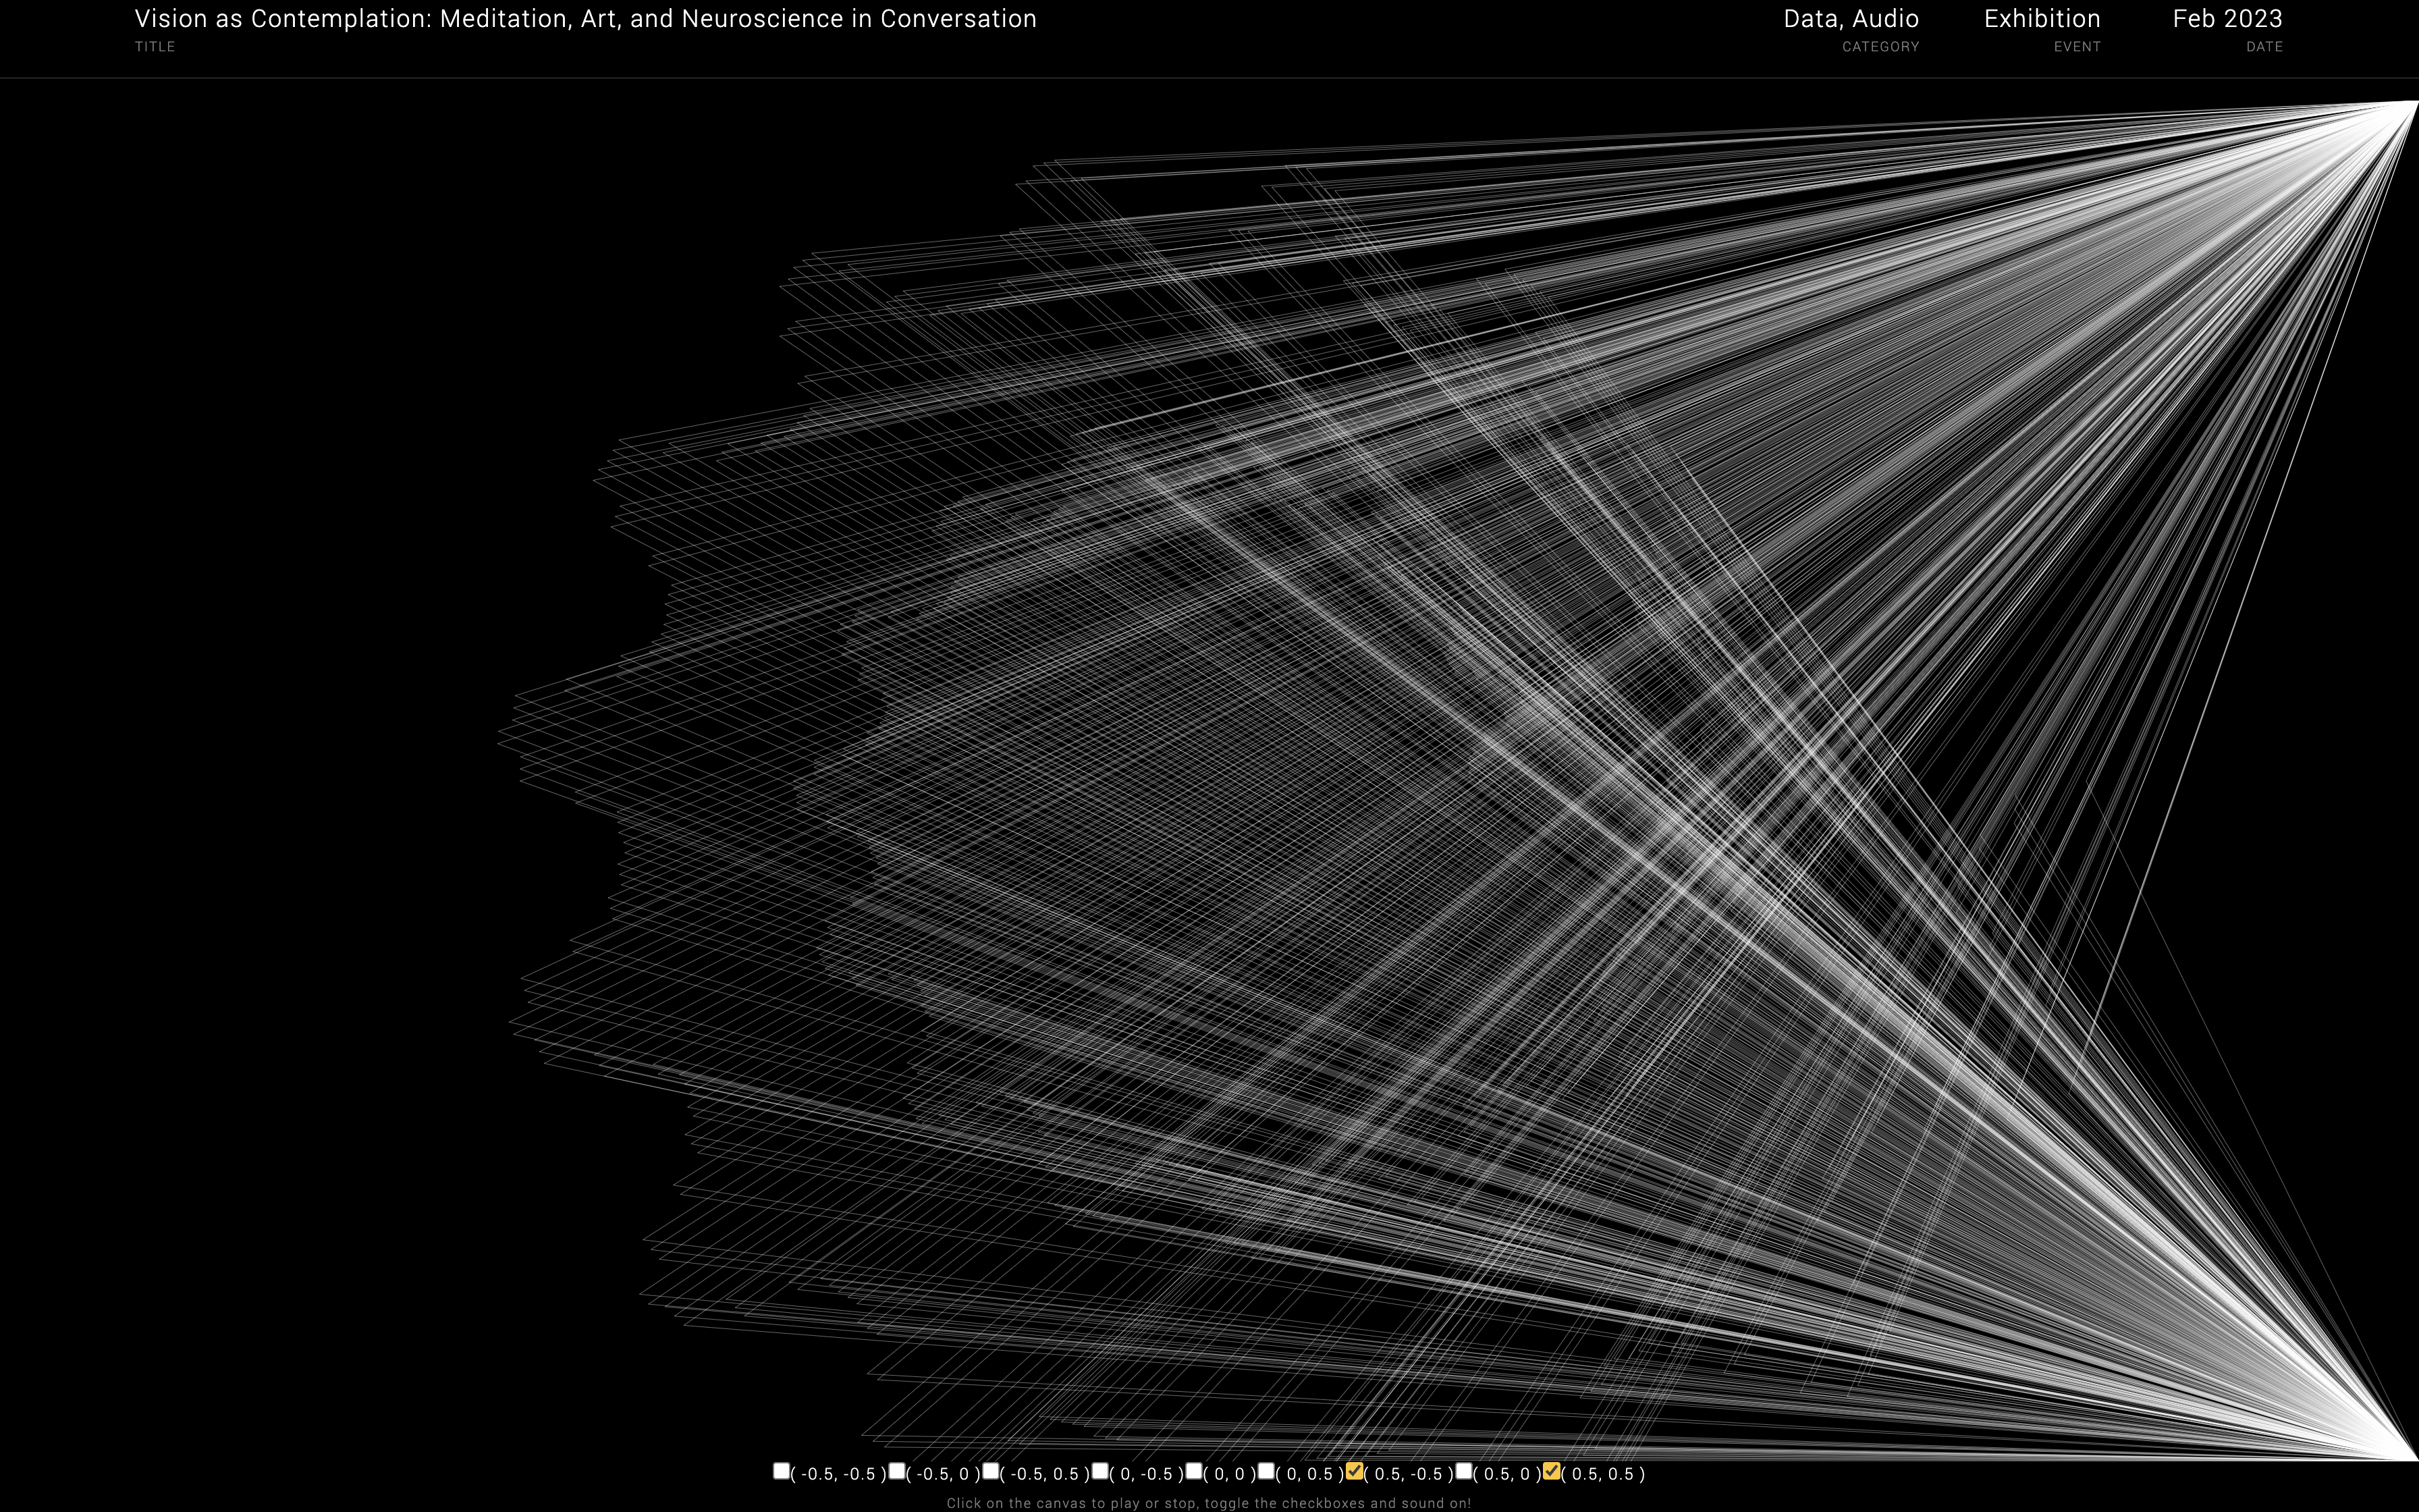Click the Exhibition event text

pyautogui.click(x=2041, y=19)
